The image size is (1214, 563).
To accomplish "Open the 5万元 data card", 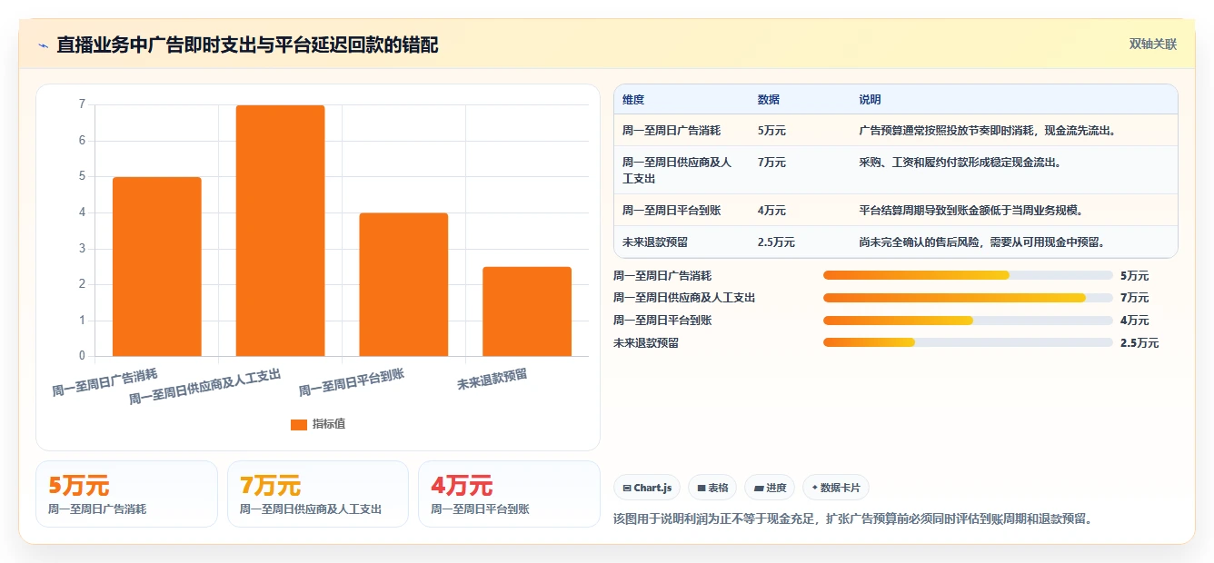I will (x=126, y=494).
